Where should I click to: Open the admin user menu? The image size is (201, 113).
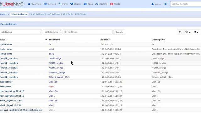pyautogui.click(x=156, y=4)
